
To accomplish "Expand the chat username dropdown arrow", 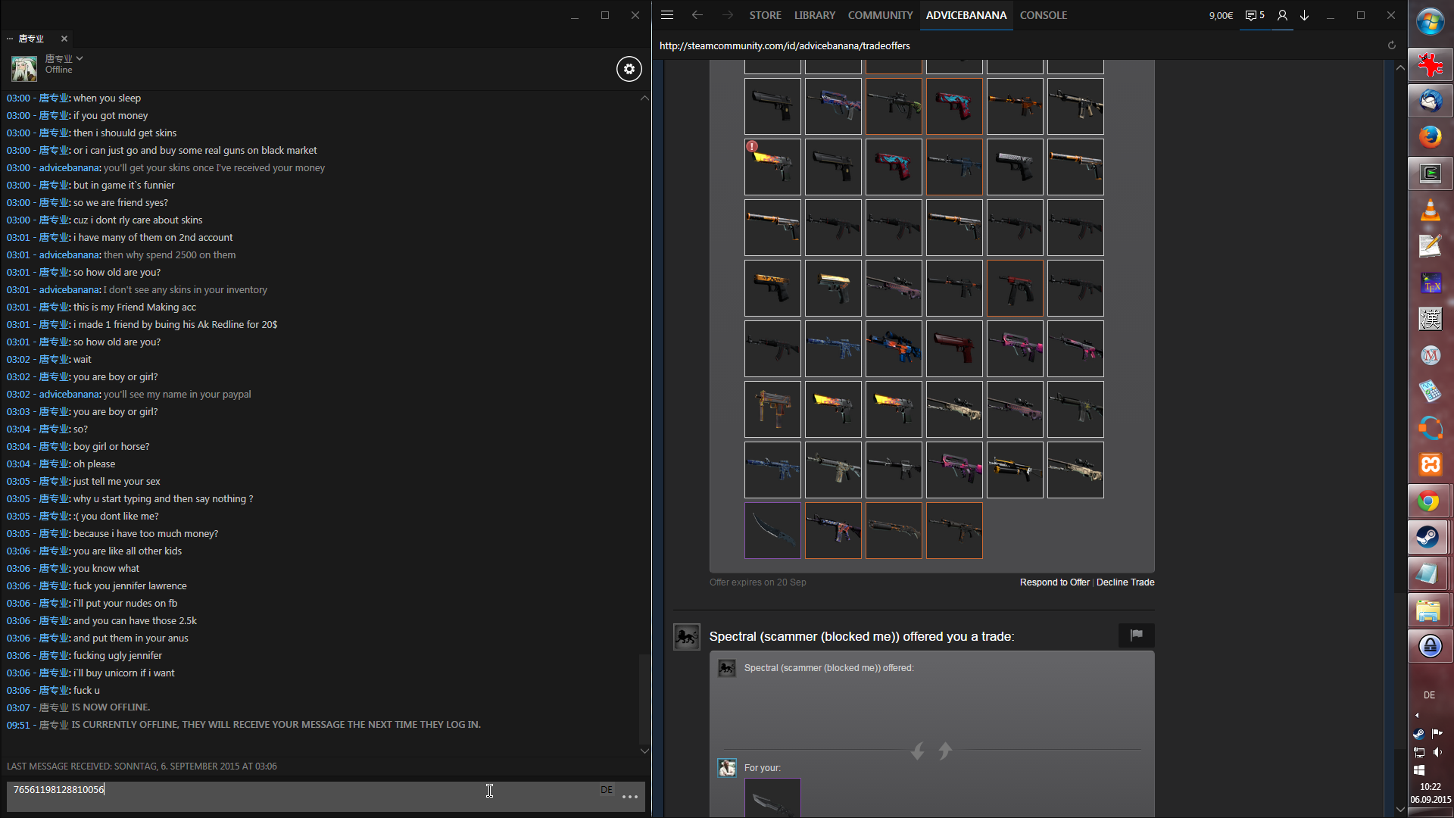I will 80,58.
